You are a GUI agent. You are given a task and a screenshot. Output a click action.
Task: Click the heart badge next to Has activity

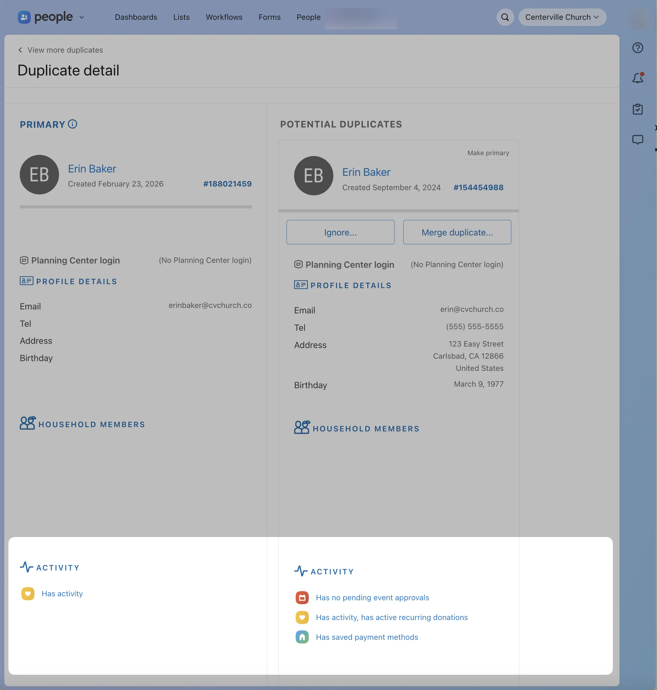[x=28, y=593]
